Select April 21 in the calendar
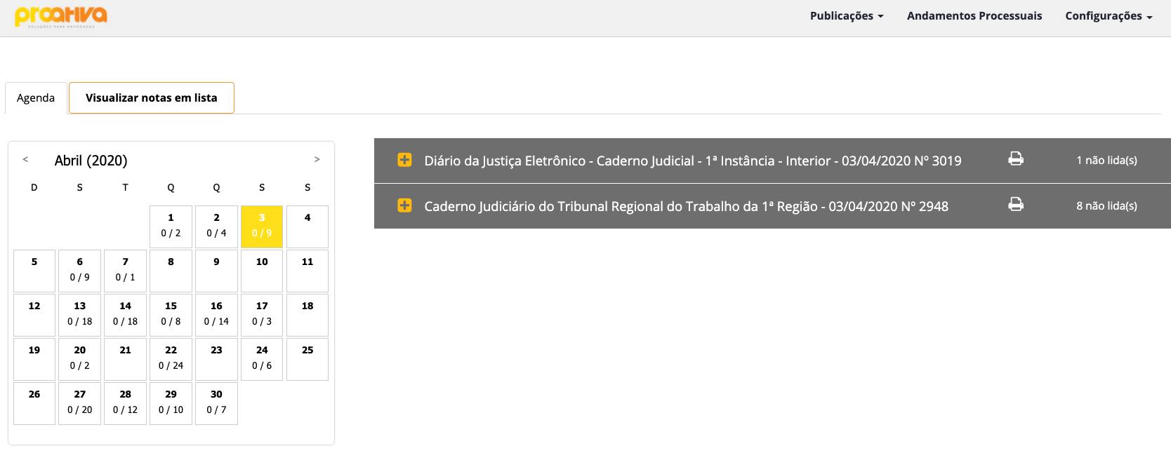The image size is (1171, 474). pyautogui.click(x=125, y=359)
